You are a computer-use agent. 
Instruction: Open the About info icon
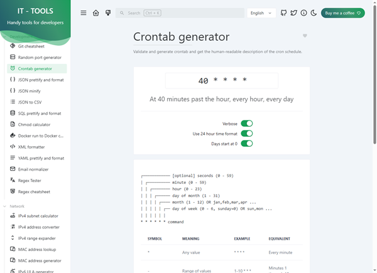point(303,13)
